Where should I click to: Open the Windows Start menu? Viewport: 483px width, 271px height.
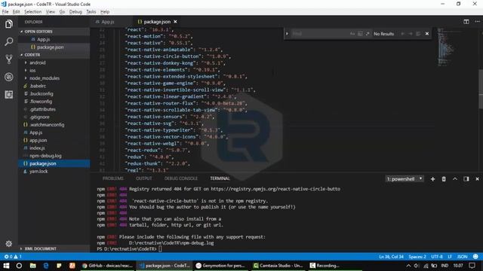tap(6, 266)
